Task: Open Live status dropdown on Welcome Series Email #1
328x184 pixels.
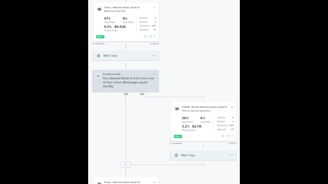Action: tap(100, 37)
